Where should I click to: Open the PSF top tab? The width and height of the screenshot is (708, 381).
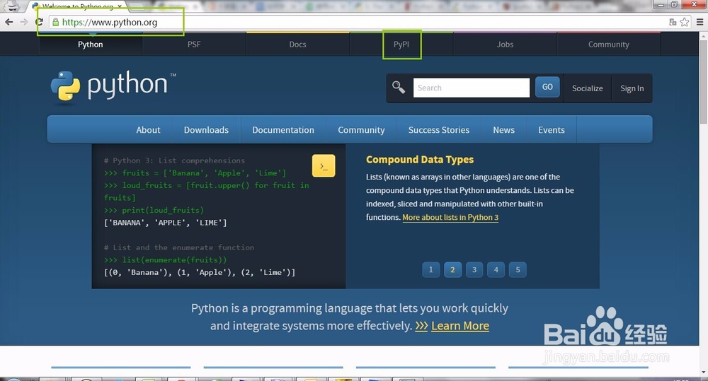[194, 45]
